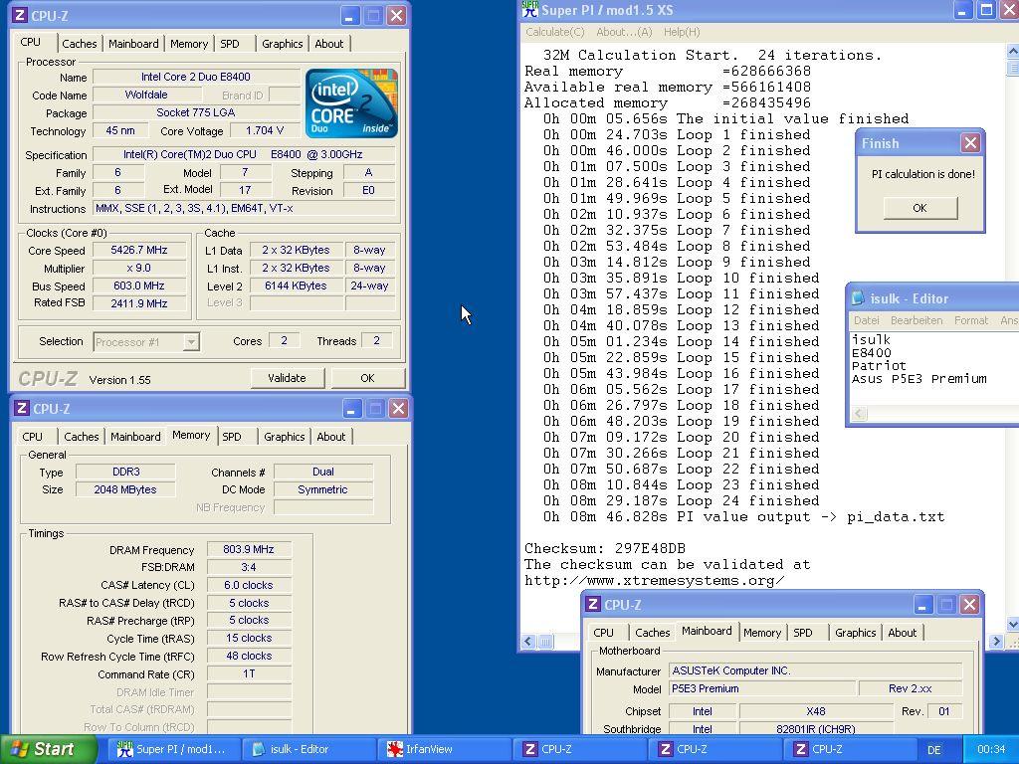Click Super PI horizontal scrollbar left arrow
Image resolution: width=1019 pixels, height=764 pixels.
point(528,642)
